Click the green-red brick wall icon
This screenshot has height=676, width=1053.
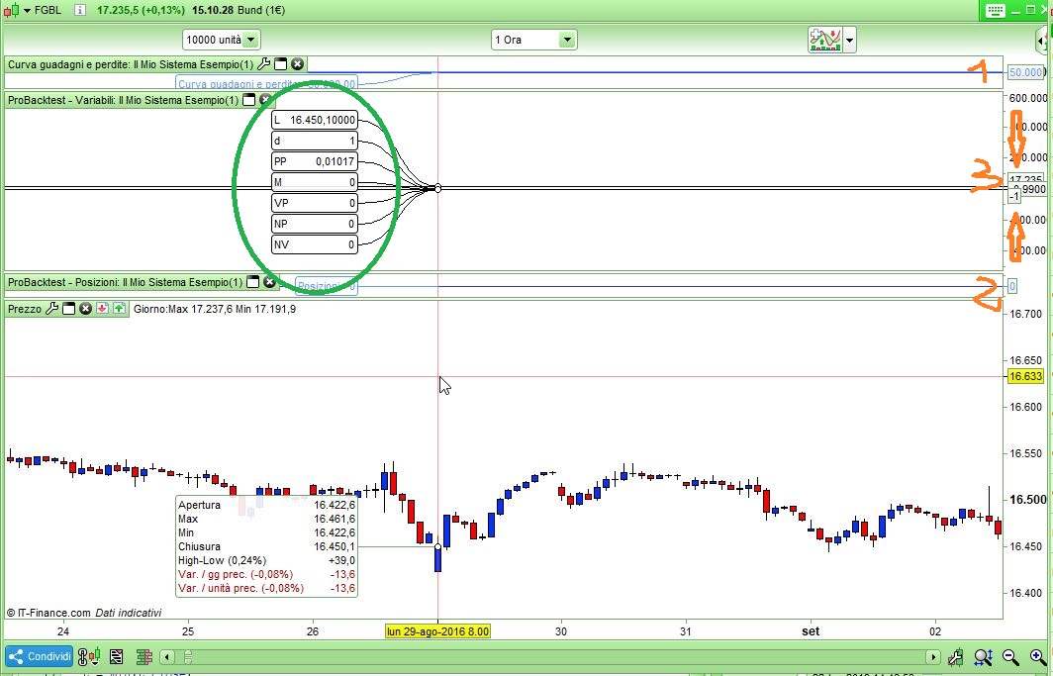(x=144, y=656)
